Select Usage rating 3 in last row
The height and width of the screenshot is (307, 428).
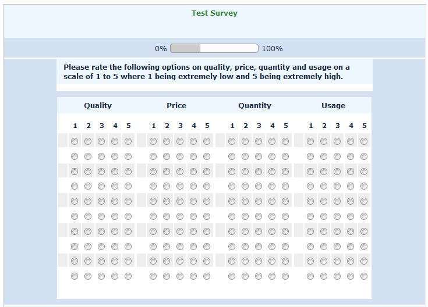(337, 276)
